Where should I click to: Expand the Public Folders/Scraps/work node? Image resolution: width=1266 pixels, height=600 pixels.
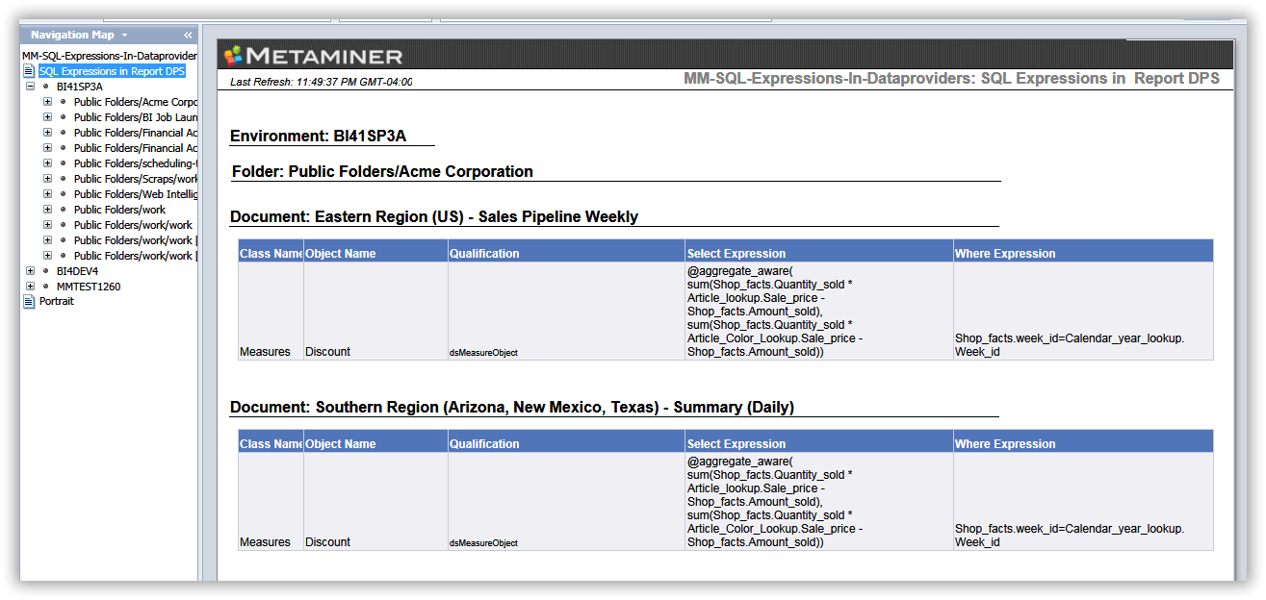47,178
